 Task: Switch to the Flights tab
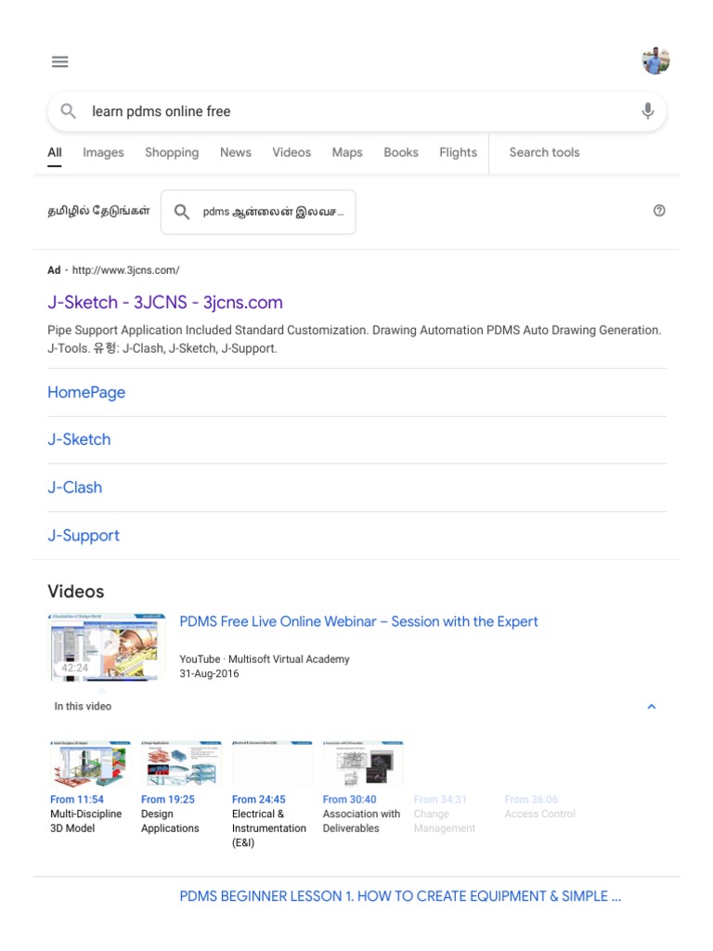coord(458,153)
